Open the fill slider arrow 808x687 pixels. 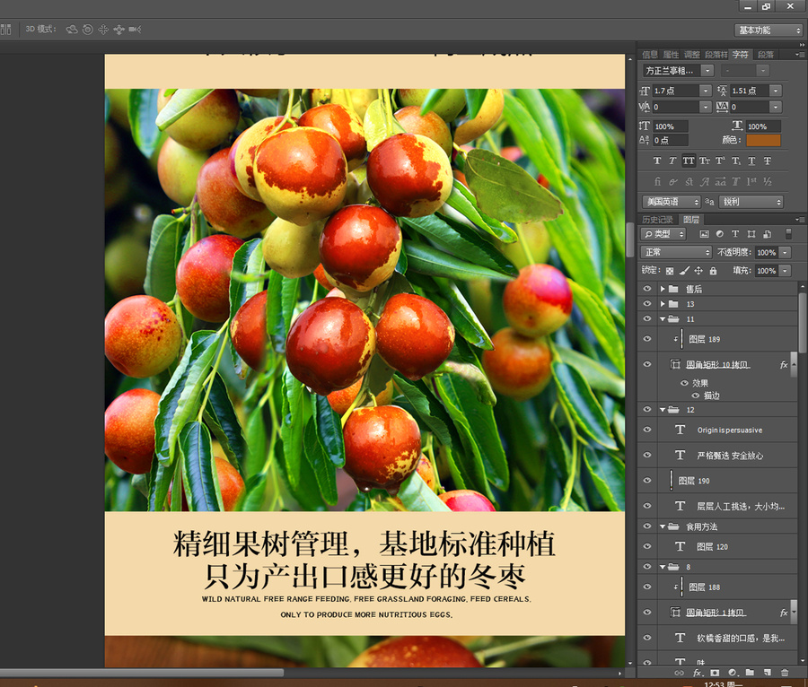(x=785, y=271)
